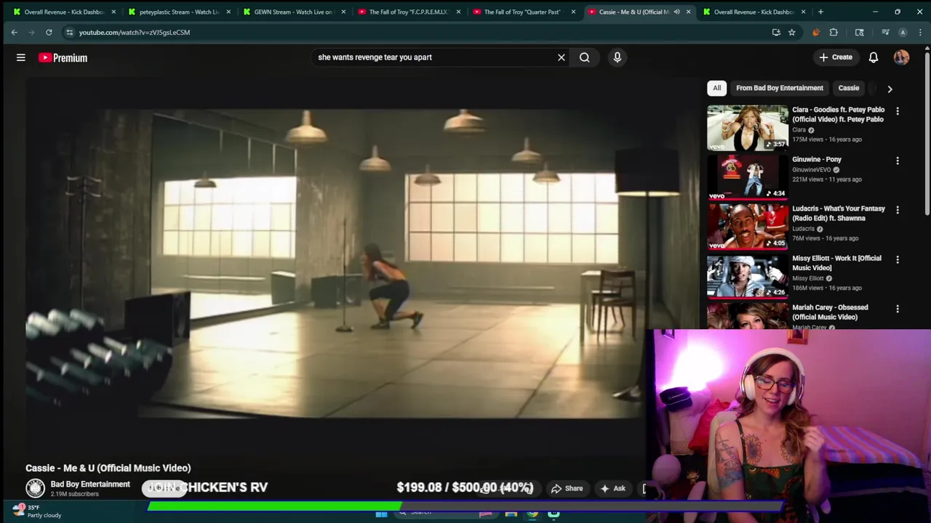Screen dimensions: 931x523
Task: Open the Chrome three-dot menu
Action: click(919, 32)
